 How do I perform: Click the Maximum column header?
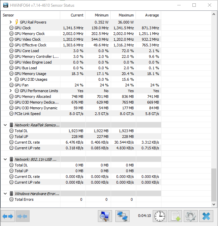(123, 15)
